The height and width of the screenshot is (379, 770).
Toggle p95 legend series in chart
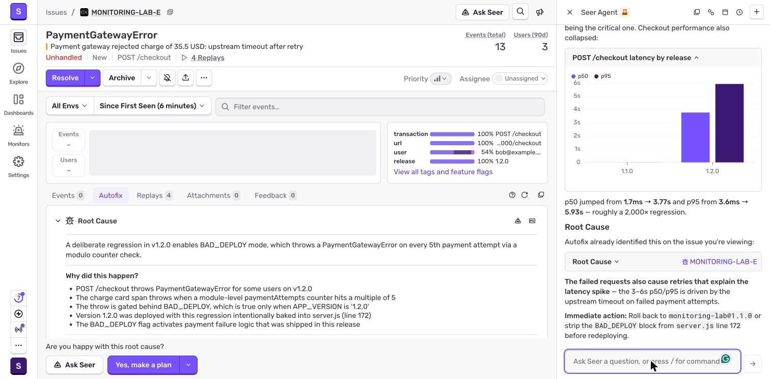click(602, 76)
